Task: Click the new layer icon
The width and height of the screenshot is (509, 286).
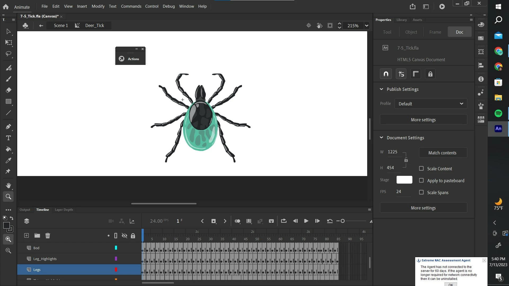Action: 27,235
